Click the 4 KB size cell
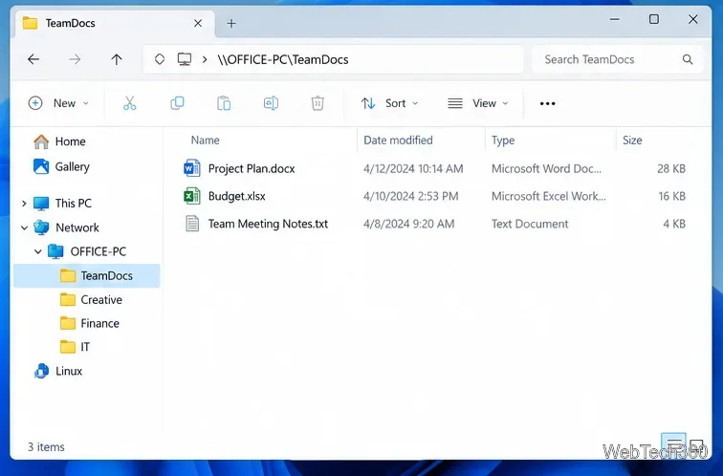The height and width of the screenshot is (476, 723). (x=674, y=224)
